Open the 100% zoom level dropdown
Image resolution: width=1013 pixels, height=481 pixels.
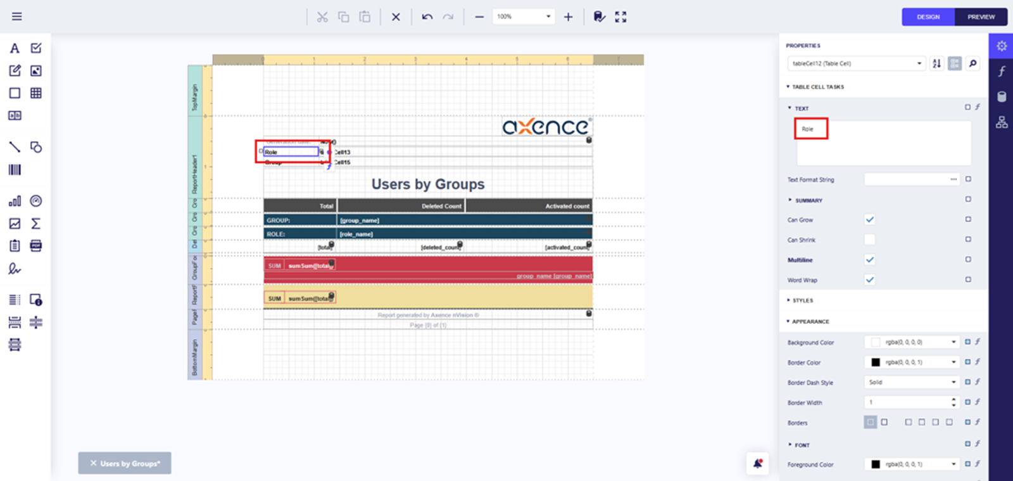click(x=548, y=16)
